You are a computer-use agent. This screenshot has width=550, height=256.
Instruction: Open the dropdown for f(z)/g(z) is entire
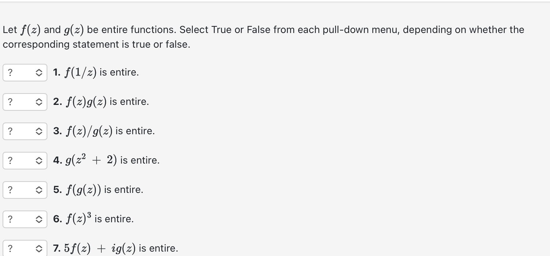pos(25,131)
